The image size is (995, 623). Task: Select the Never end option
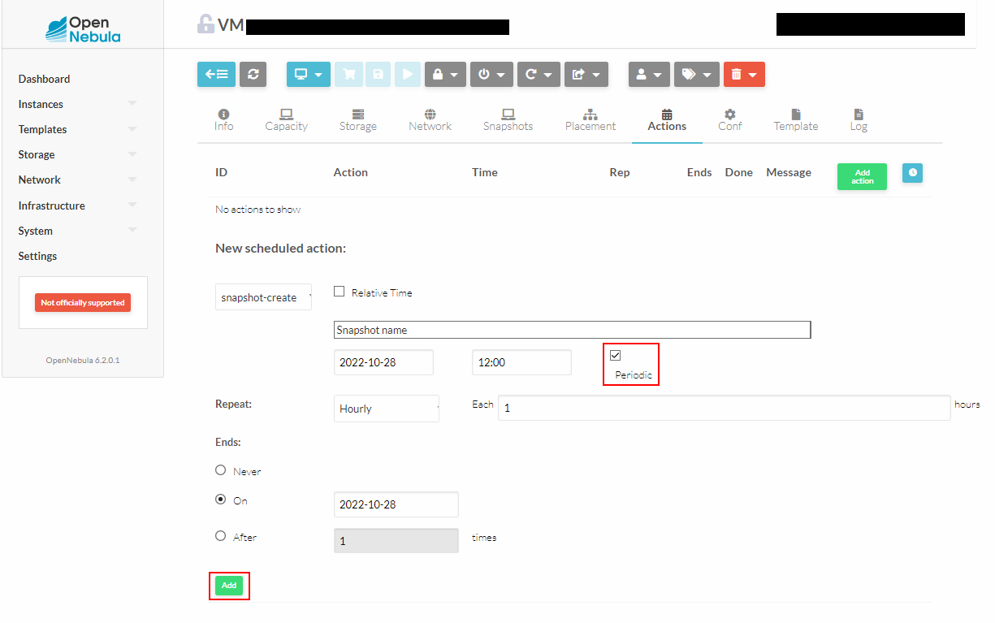point(220,470)
